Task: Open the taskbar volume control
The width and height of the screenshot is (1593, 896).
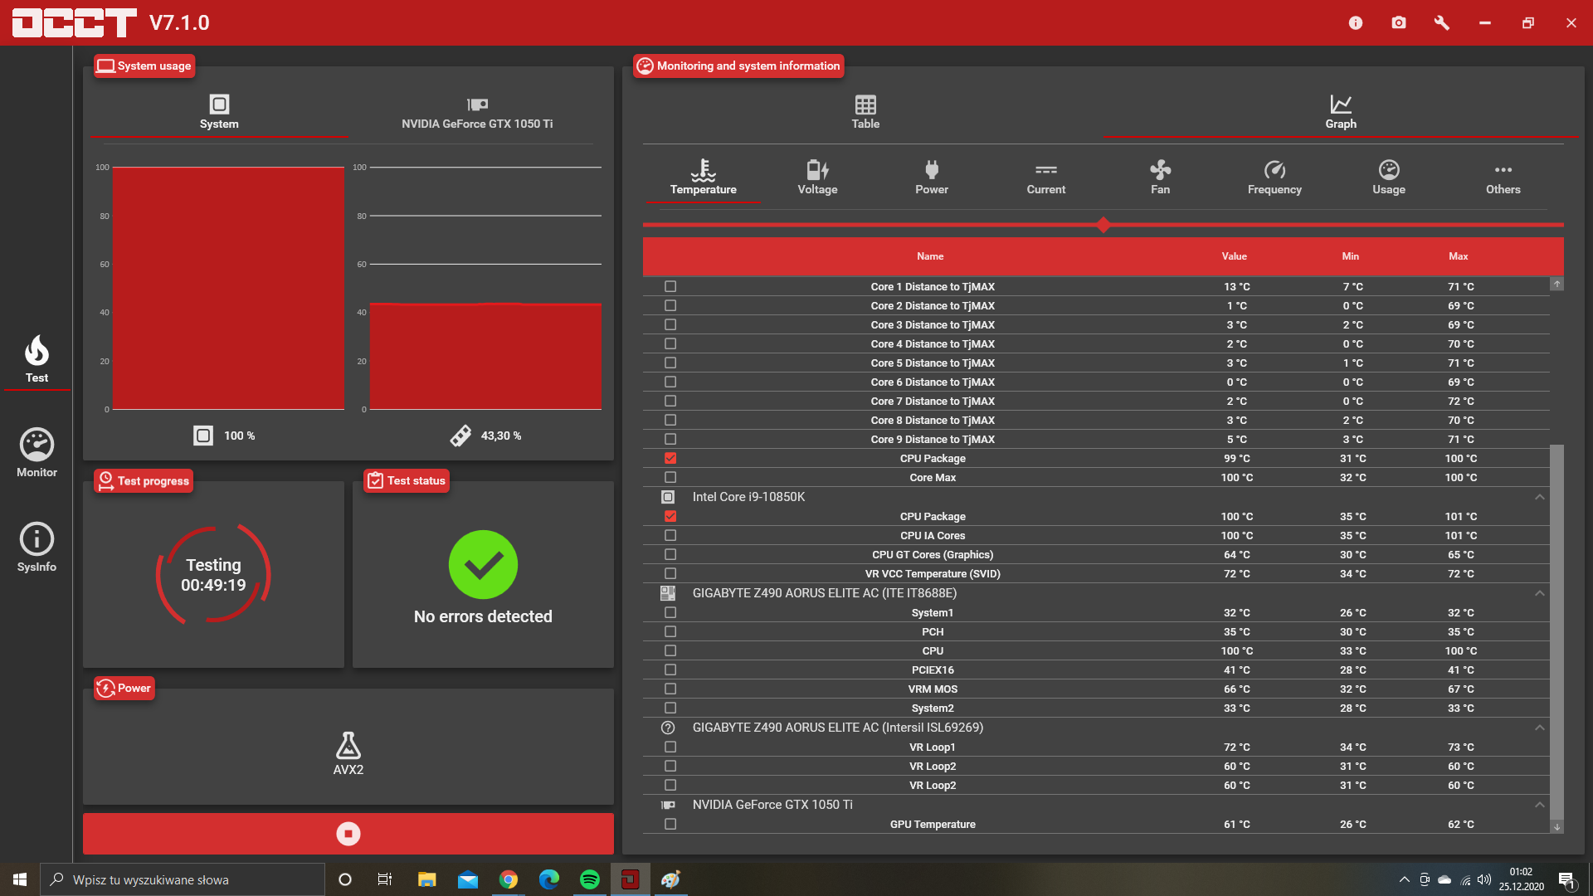Action: coord(1484,879)
